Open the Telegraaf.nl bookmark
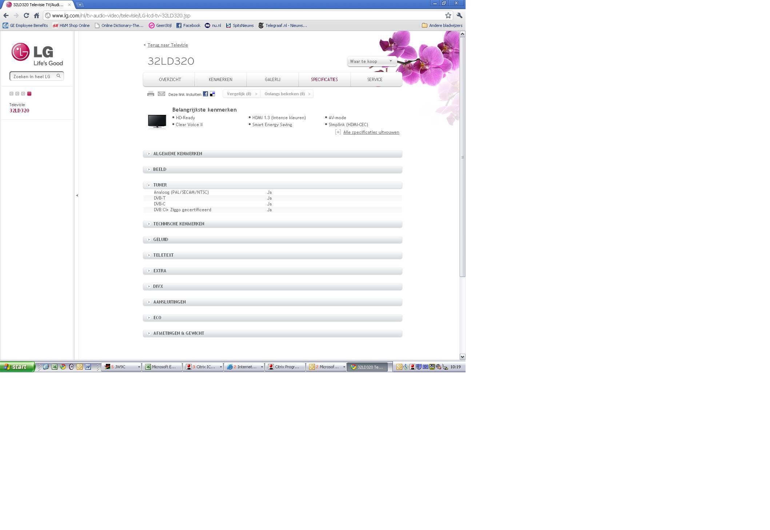 (x=283, y=25)
